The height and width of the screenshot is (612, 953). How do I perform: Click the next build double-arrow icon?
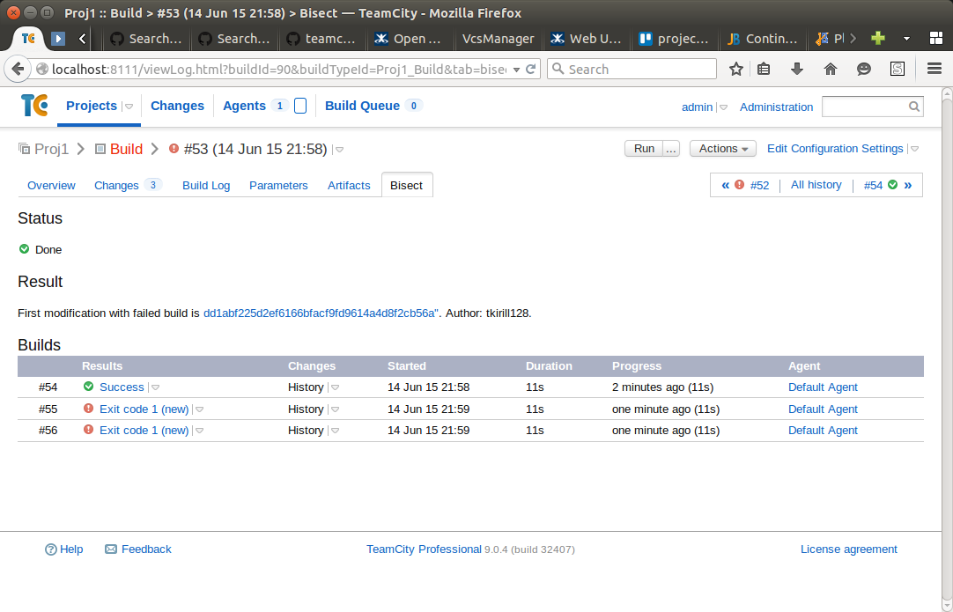point(908,185)
